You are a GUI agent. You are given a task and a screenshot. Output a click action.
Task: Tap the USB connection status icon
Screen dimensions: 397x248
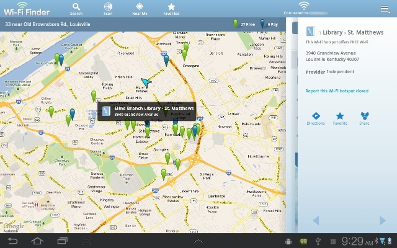pos(318,241)
